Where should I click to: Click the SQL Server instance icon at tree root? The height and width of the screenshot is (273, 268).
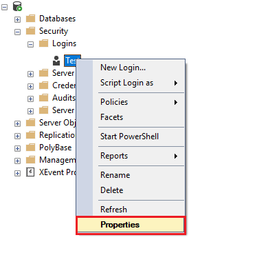click(17, 6)
